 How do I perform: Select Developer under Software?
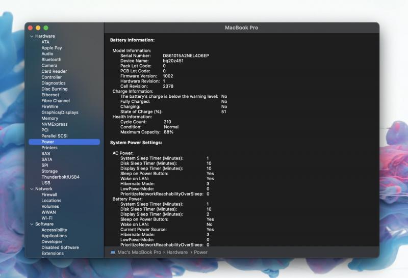click(x=52, y=242)
